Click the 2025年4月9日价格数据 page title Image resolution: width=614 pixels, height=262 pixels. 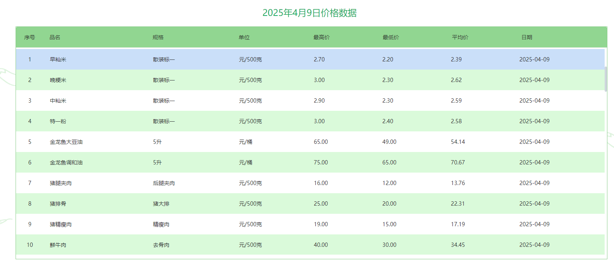[x=310, y=13]
